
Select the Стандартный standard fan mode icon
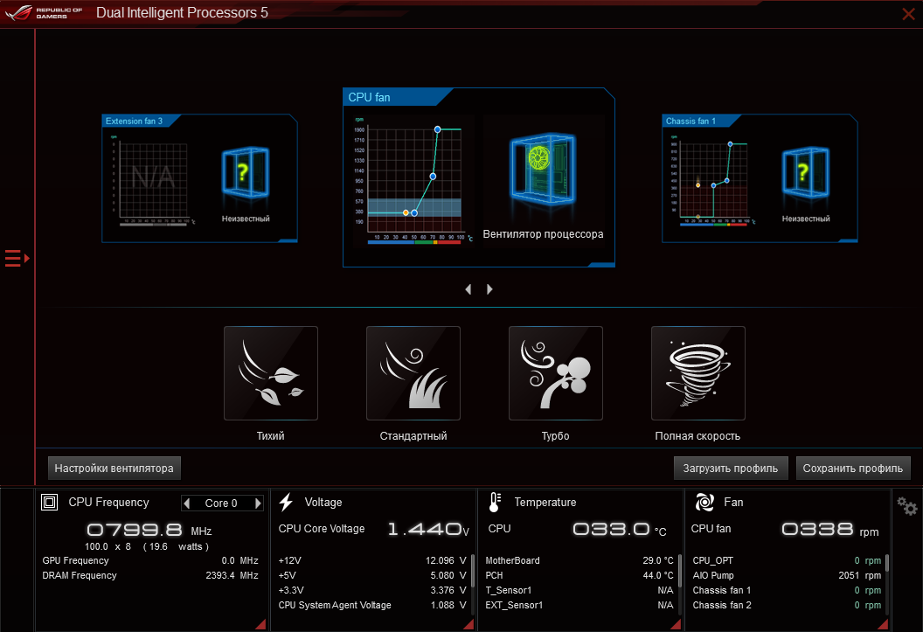pos(413,373)
